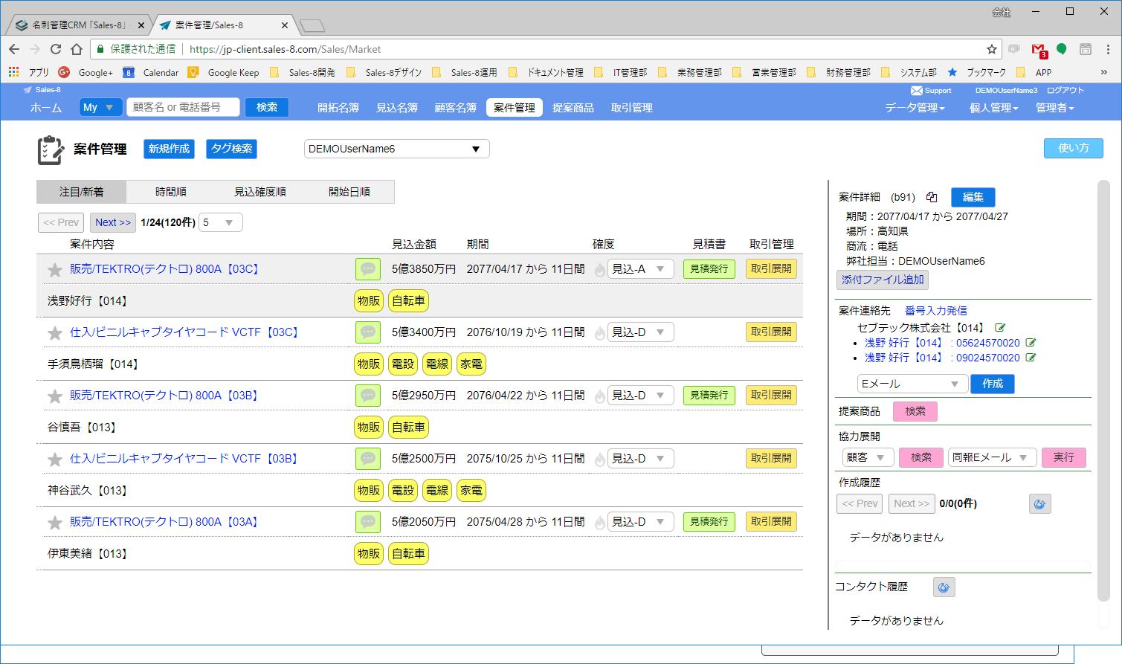Click right detail panel scrollbar
Screen dimensions: 1122x664
click(1103, 390)
